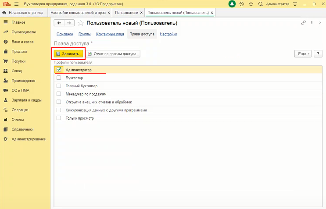Screen dimensions: 326x209
Task: Open the 1C main menu hamburger icon
Action: (x=17, y=4)
